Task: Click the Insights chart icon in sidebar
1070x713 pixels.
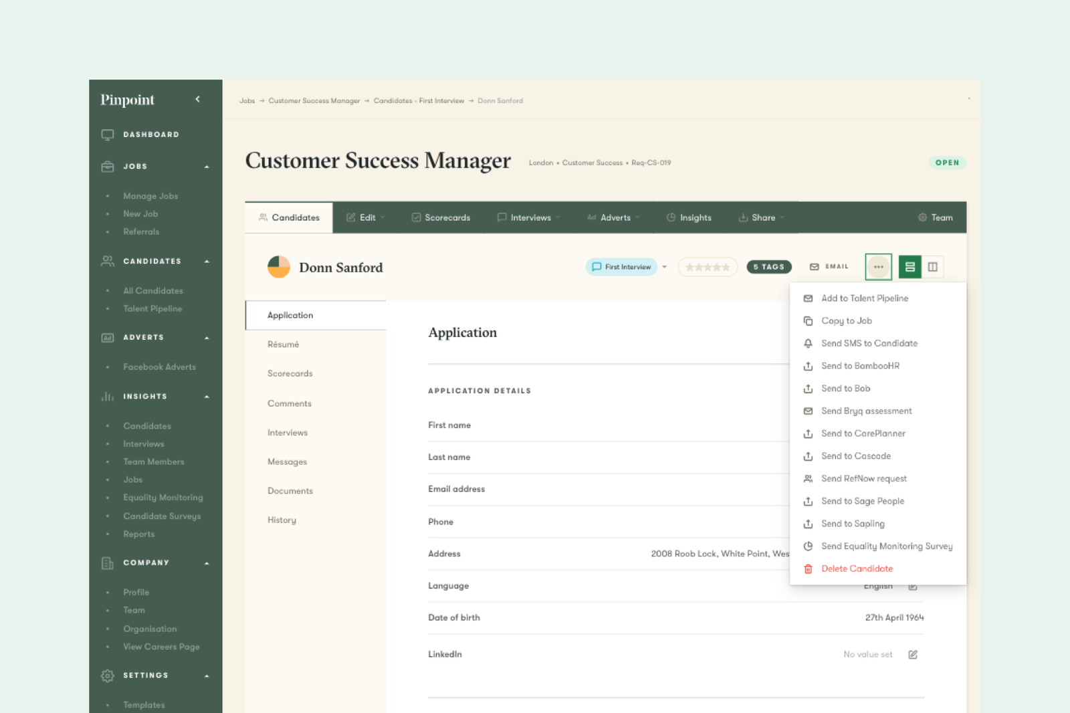Action: pos(107,396)
